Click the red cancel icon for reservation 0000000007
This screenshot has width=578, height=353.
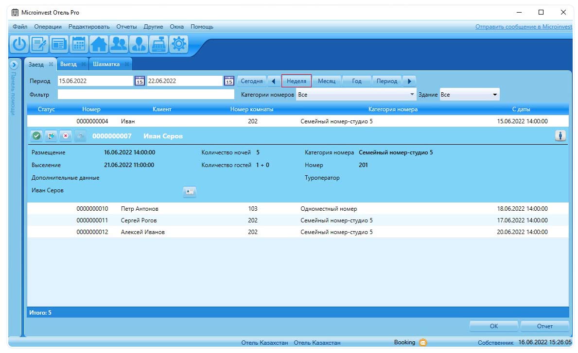66,136
